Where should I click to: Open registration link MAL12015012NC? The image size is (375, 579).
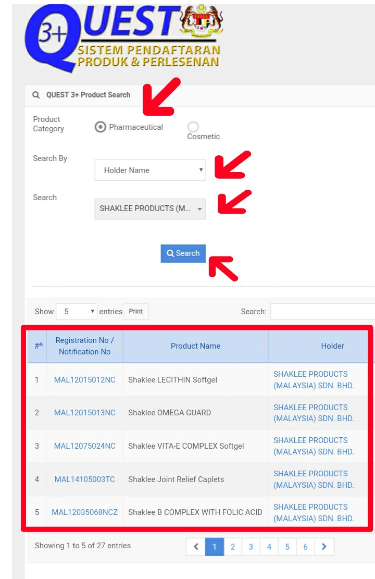point(84,380)
